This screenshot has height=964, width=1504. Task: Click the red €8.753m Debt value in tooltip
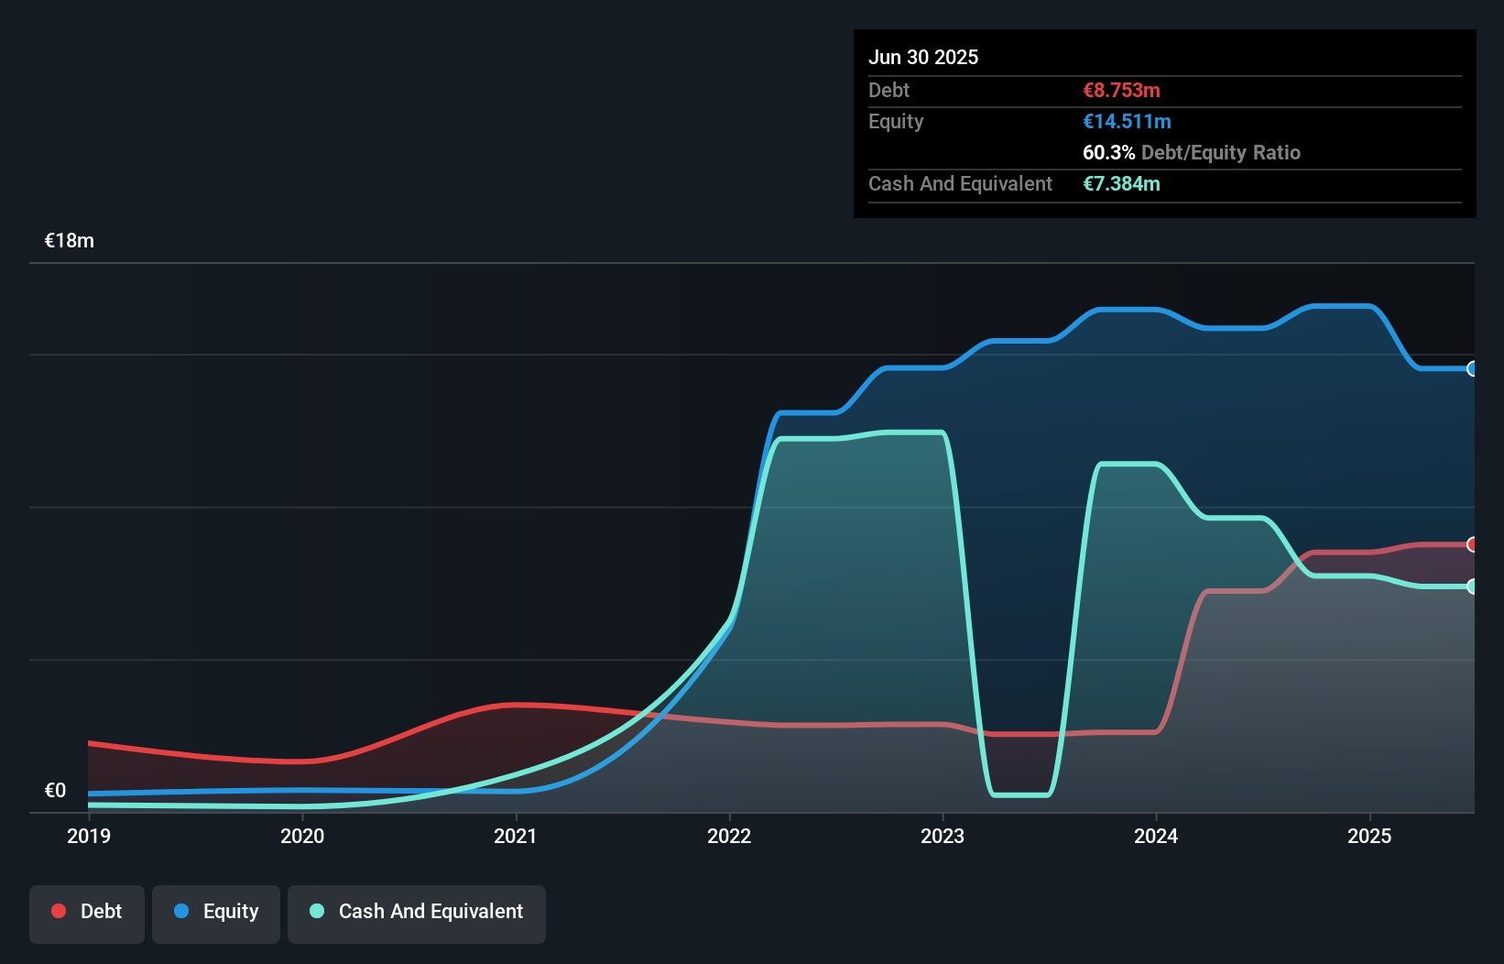pyautogui.click(x=1119, y=90)
